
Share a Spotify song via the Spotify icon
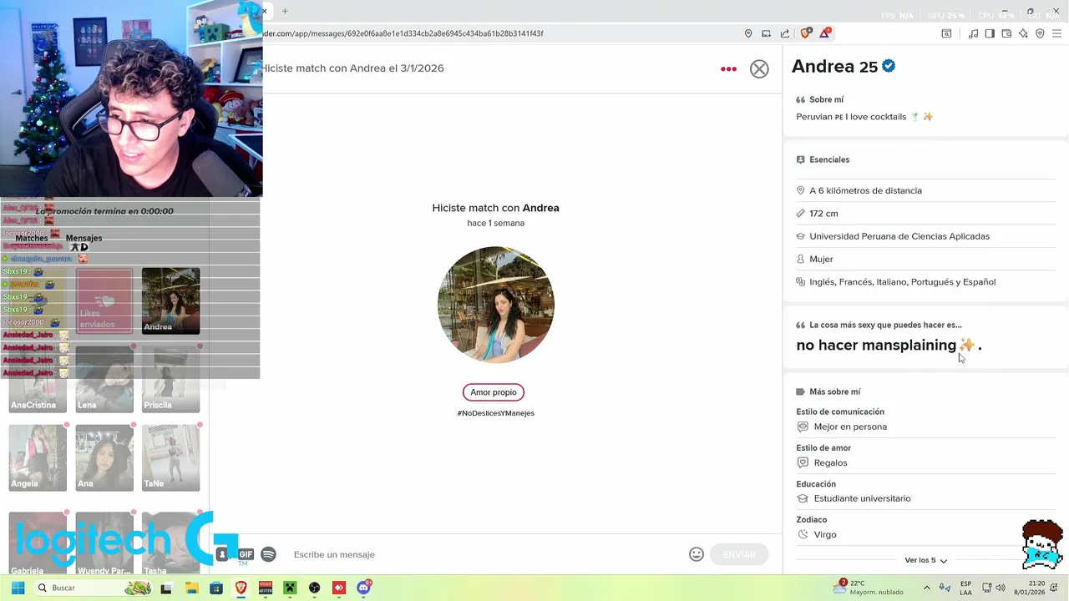(268, 554)
